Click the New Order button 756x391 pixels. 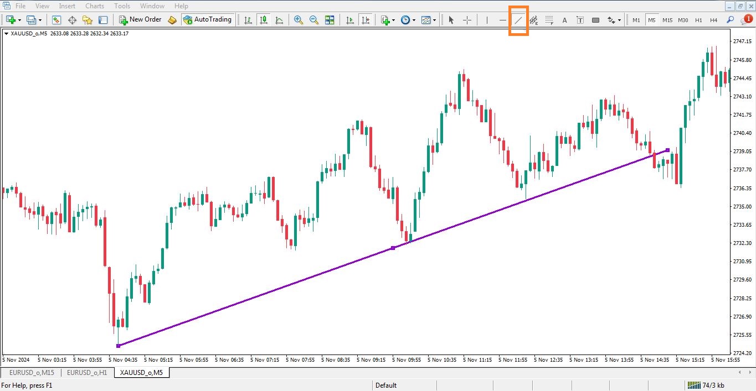141,20
